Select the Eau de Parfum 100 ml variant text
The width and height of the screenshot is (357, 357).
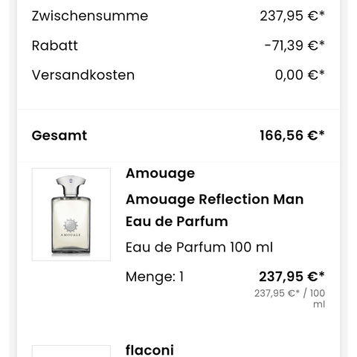(x=199, y=247)
